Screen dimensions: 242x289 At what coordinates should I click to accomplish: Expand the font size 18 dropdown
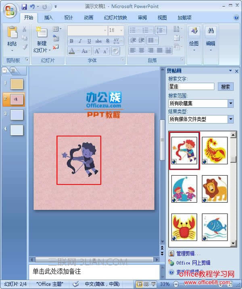coord(121,30)
